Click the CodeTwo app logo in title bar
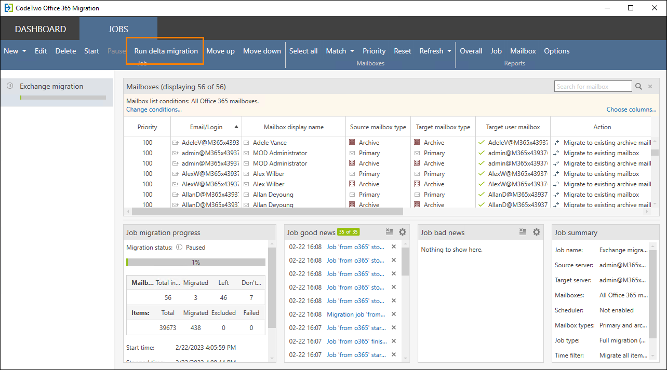667x370 pixels. click(x=9, y=8)
